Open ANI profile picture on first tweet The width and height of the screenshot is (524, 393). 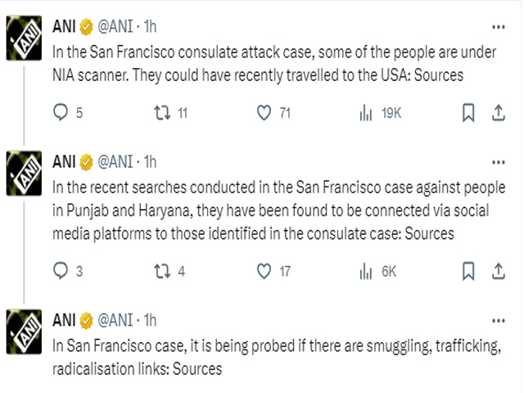[24, 38]
